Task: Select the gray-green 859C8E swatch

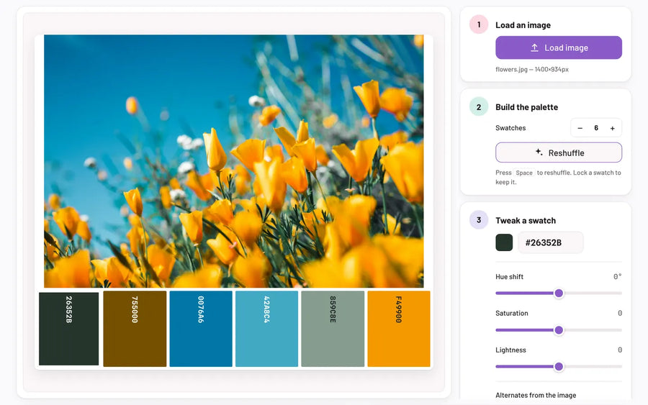Action: pyautogui.click(x=333, y=329)
